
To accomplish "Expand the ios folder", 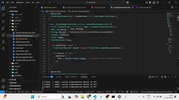I will pos(16,27).
